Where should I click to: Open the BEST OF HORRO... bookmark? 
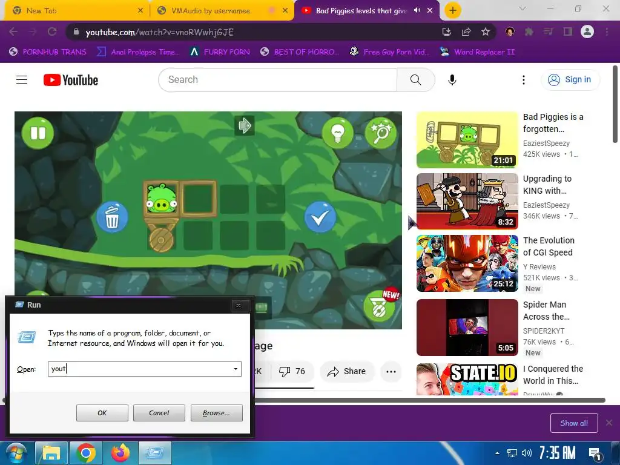(299, 52)
